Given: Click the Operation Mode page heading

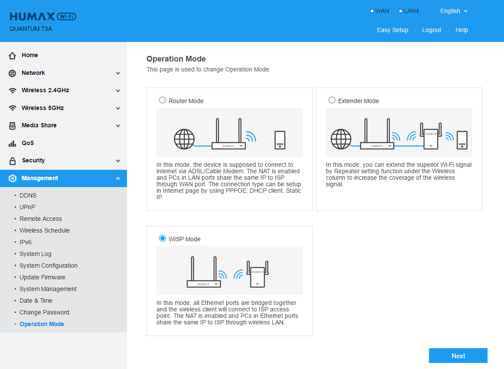Looking at the screenshot, I should point(176,59).
